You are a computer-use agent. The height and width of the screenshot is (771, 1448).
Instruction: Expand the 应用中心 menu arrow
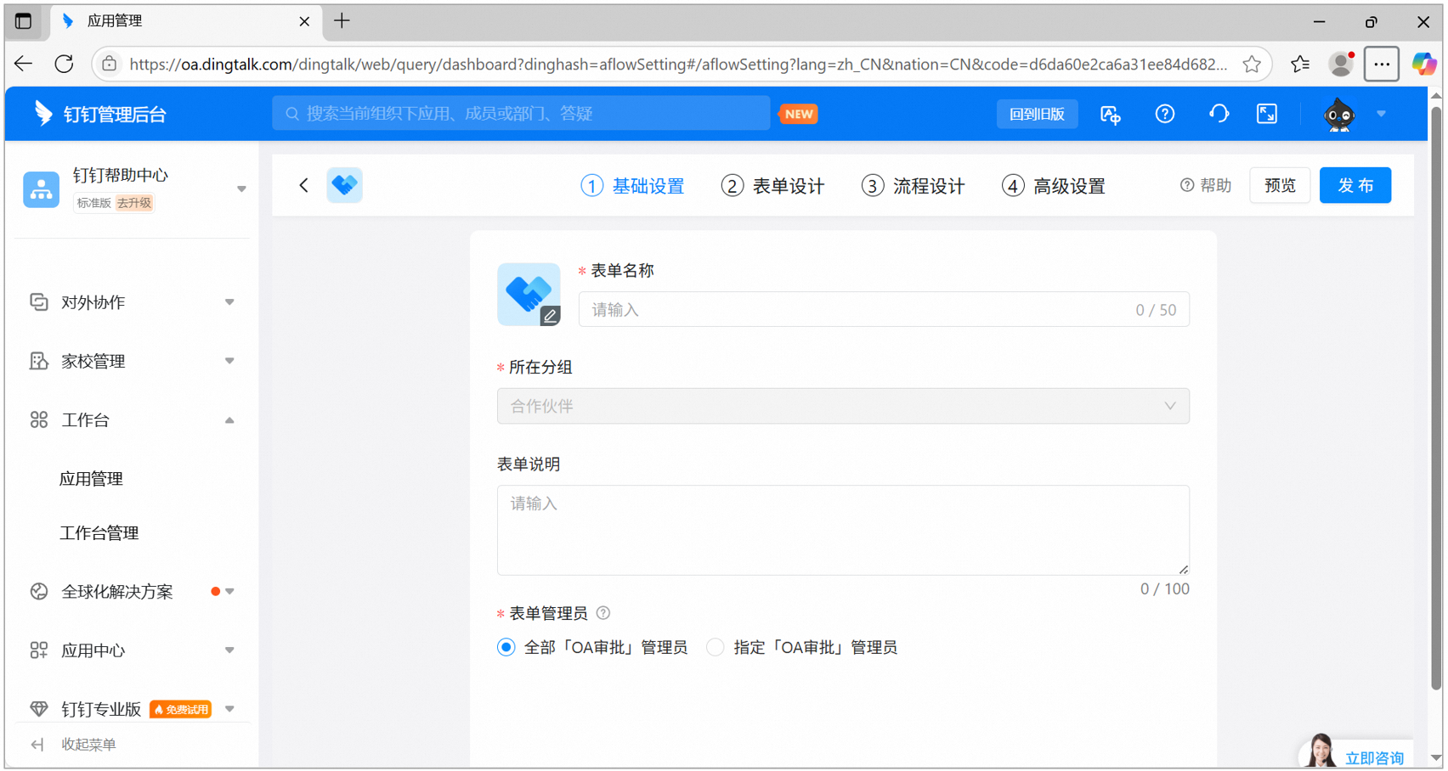229,650
